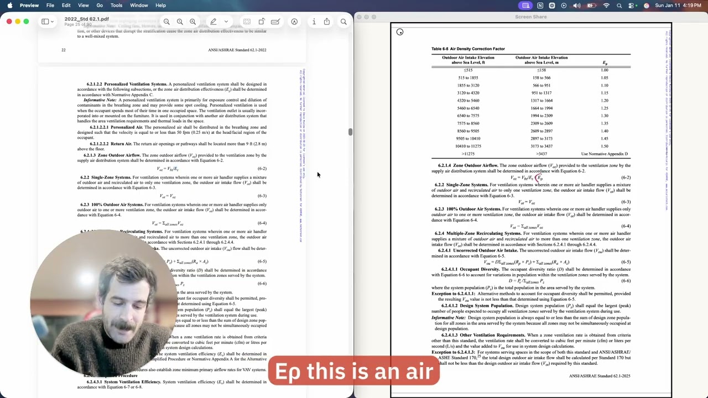Open the Edit menu
The width and height of the screenshot is (708, 398).
[66, 6]
